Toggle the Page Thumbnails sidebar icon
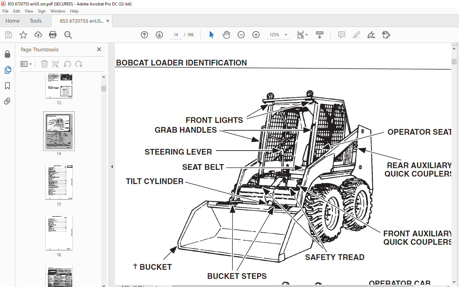The image size is (459, 287). (7, 70)
